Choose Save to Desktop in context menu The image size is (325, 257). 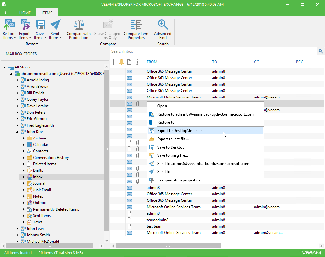tap(205, 147)
